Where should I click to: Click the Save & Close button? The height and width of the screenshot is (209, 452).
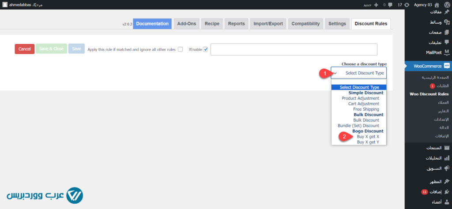[51, 49]
